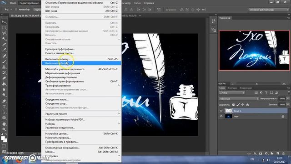The image size is (291, 164).
Task: Select the Magic Wand tool
Action: point(4,39)
